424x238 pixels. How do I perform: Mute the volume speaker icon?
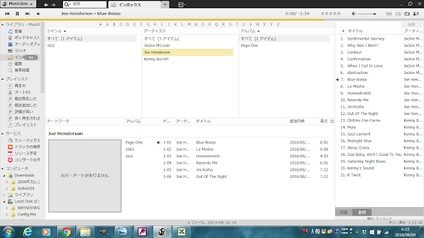(x=353, y=13)
